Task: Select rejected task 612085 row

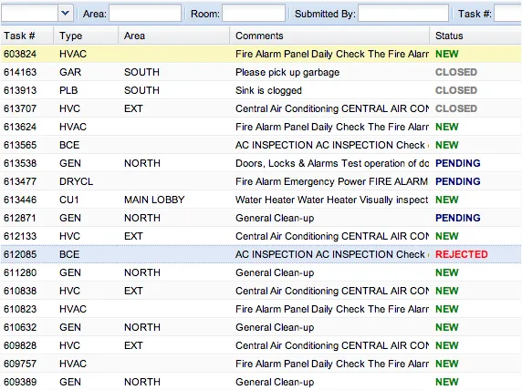Action: [261, 254]
